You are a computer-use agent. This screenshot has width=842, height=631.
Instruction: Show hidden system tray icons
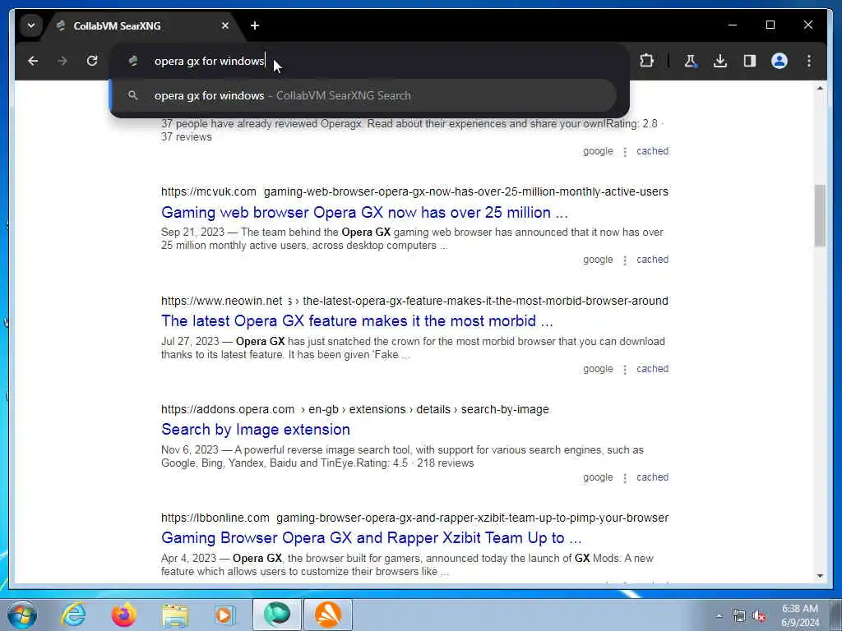pyautogui.click(x=719, y=616)
